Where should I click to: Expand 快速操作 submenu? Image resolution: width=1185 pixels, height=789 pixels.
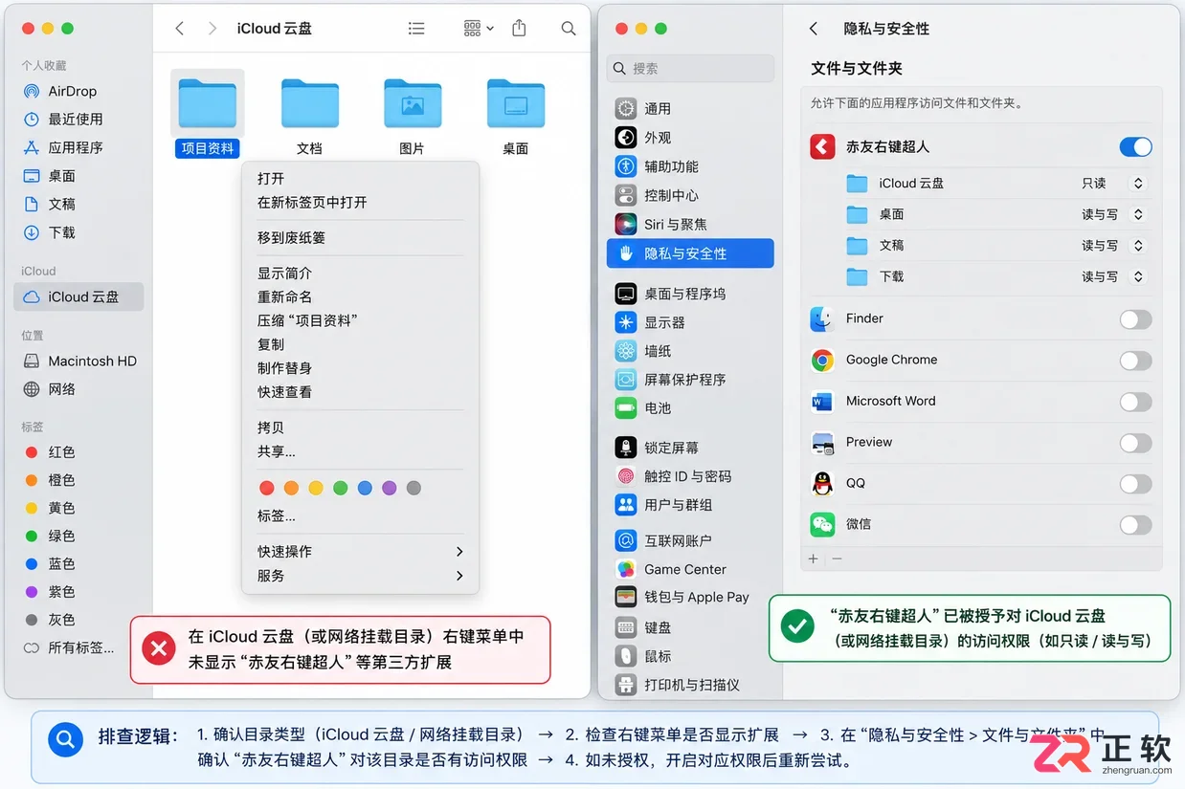(360, 551)
